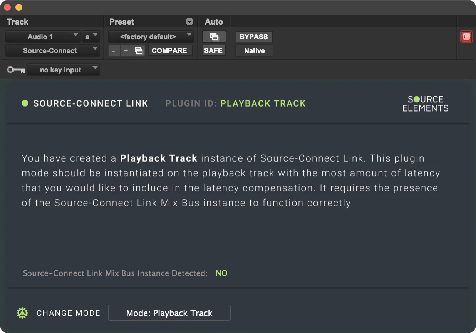Click the bold Playback Track text in description

pos(159,158)
